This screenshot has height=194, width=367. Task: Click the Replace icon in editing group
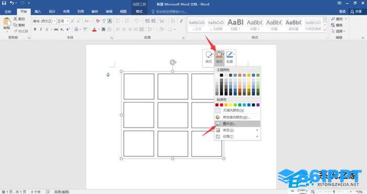click(333, 25)
